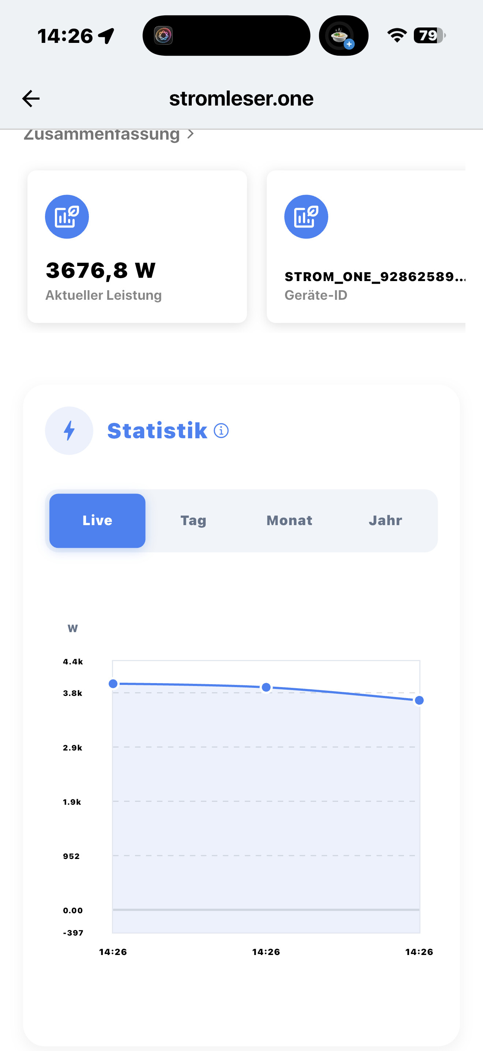Tap the last chart data point
The height and width of the screenshot is (1051, 483).
[x=419, y=700]
